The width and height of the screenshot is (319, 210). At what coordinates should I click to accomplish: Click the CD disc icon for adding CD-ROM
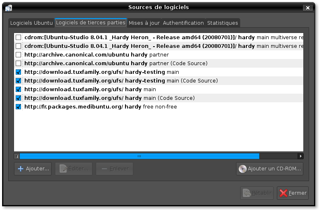[x=243, y=169]
